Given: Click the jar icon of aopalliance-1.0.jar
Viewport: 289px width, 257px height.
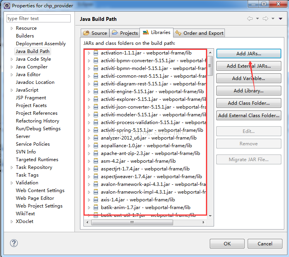Looking at the screenshot, I should click(x=96, y=146).
